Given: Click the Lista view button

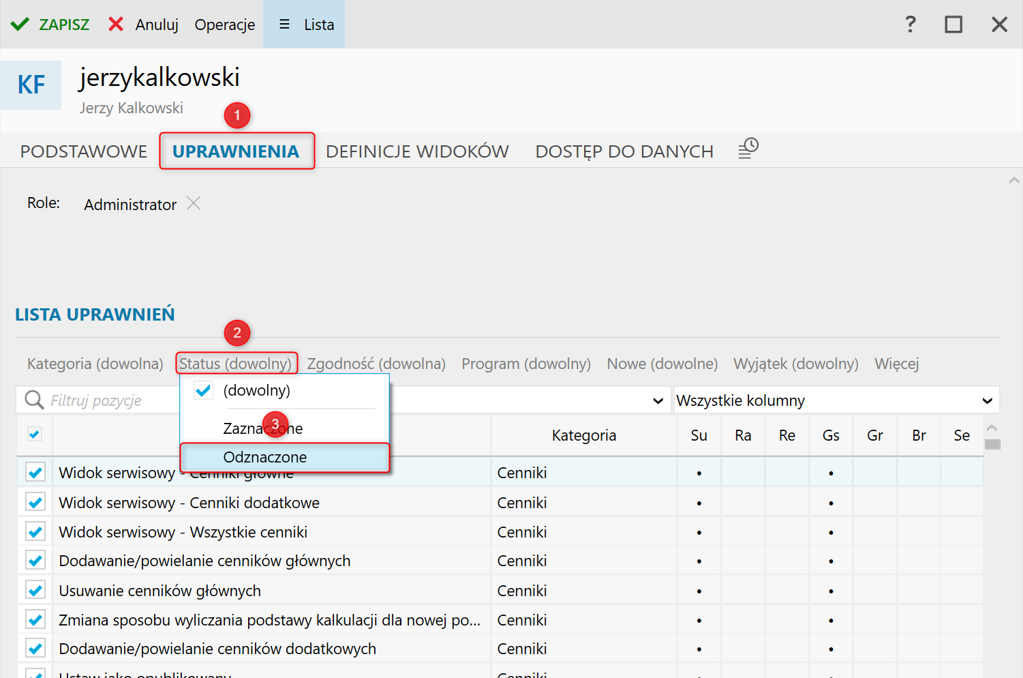Looking at the screenshot, I should pyautogui.click(x=305, y=25).
